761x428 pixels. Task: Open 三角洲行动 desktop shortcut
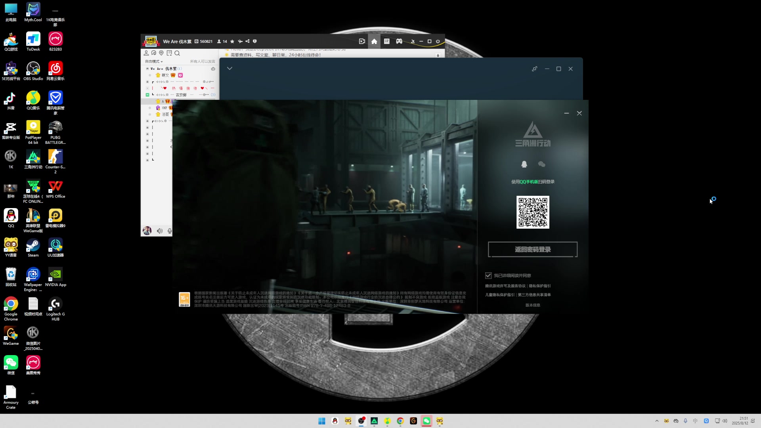tap(33, 159)
